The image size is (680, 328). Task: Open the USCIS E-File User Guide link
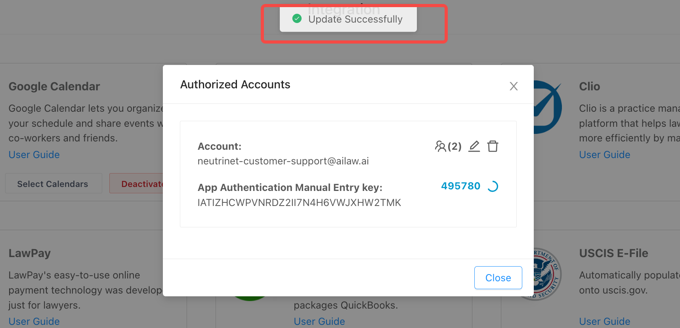point(604,321)
